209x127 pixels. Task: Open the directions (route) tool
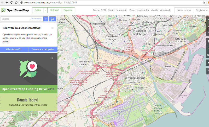point(52,19)
